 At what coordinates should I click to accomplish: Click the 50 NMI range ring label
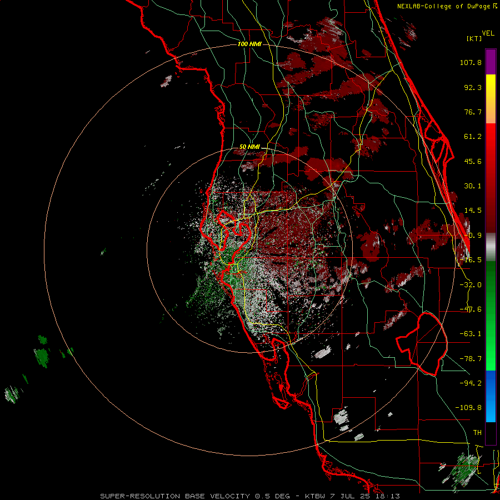pyautogui.click(x=249, y=147)
